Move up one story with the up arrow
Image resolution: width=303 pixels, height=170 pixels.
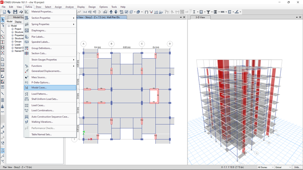tap(111, 12)
